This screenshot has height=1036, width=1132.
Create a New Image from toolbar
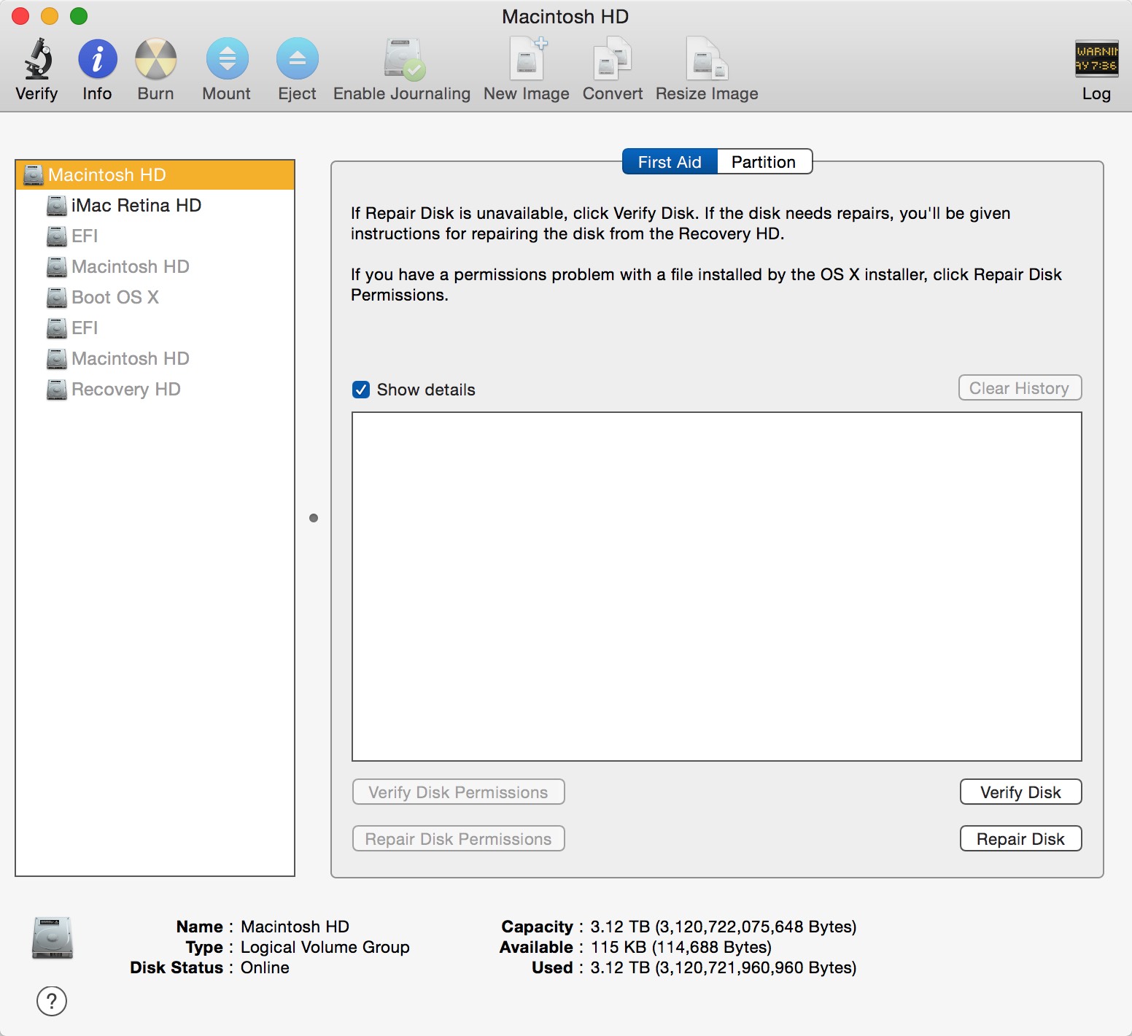click(x=527, y=60)
